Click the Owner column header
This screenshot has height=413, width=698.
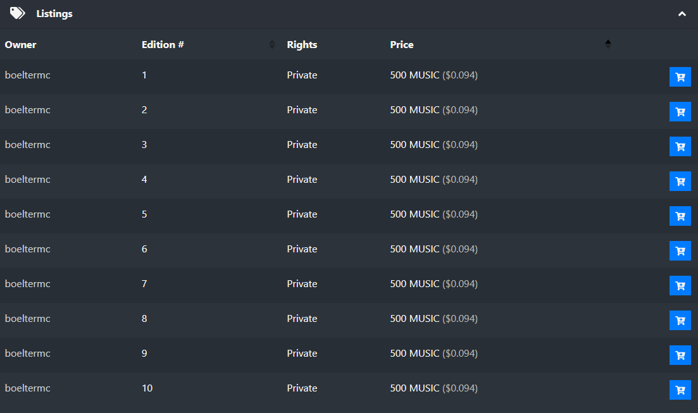click(x=20, y=44)
